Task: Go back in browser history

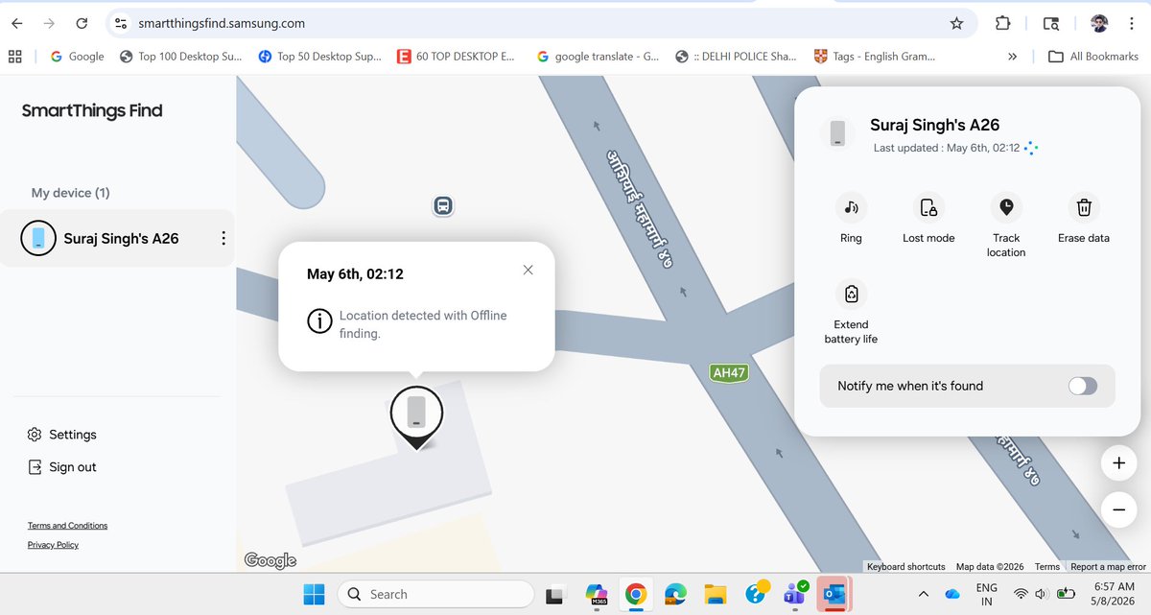Action: tap(17, 23)
